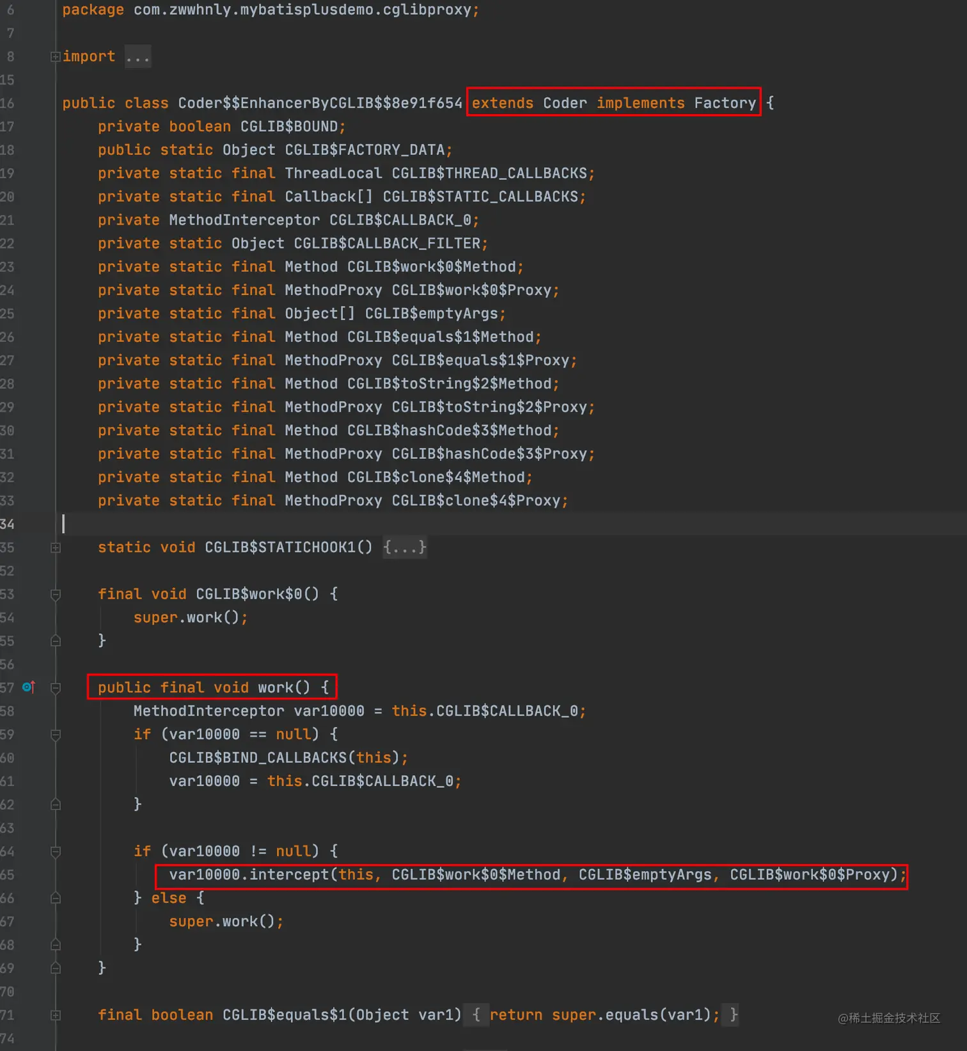Click the folded import ellipsis placeholder
The width and height of the screenshot is (967, 1051).
(138, 57)
